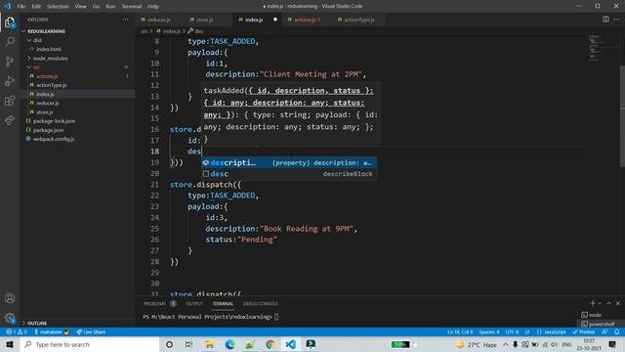Image resolution: width=625 pixels, height=352 pixels.
Task: Open the Manage gear icon
Action: (x=10, y=318)
